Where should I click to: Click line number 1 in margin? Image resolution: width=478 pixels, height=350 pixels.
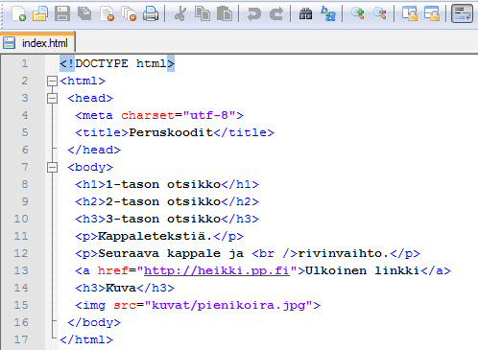(x=25, y=63)
